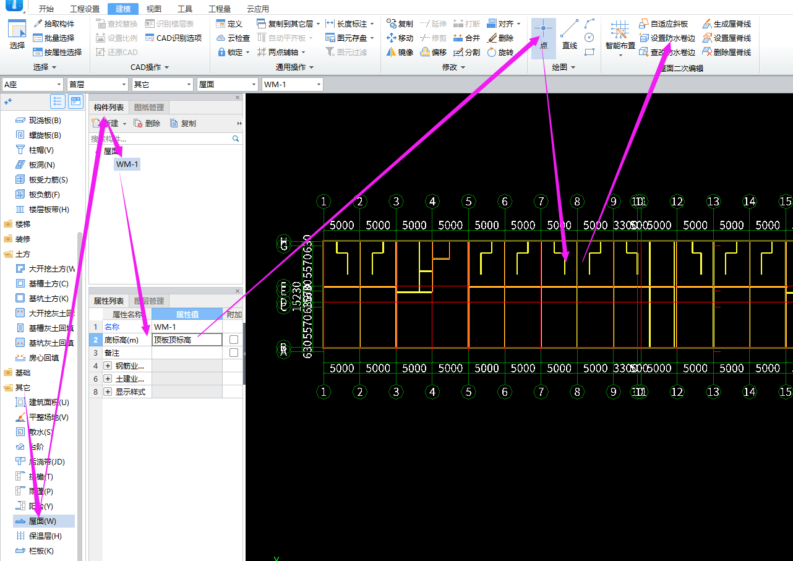The width and height of the screenshot is (793, 561).
Task: Select the circle drawing tool icon
Action: click(x=589, y=37)
